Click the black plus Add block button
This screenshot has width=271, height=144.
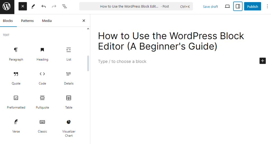pyautogui.click(x=263, y=61)
